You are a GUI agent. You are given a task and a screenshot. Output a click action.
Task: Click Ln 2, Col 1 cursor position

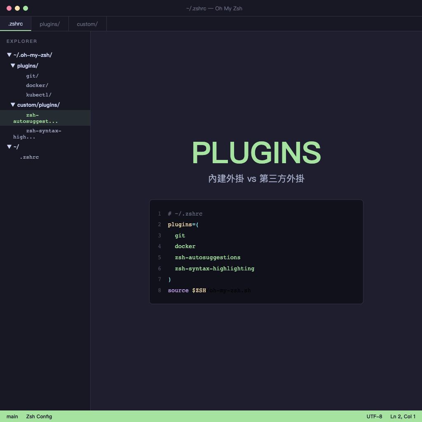[x=403, y=416]
